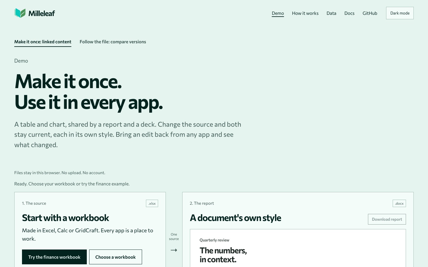Open the Demo nav item
Screen dimensions: 428x267
(278, 13)
